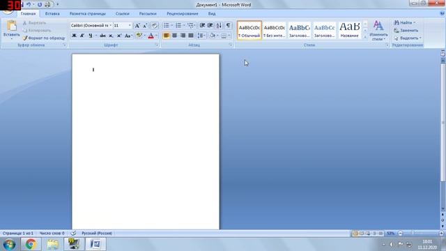
Task: Apply the Название title style
Action: coord(350,30)
